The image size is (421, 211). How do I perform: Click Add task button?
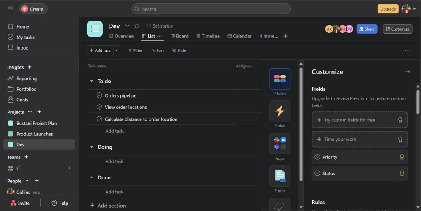[100, 50]
